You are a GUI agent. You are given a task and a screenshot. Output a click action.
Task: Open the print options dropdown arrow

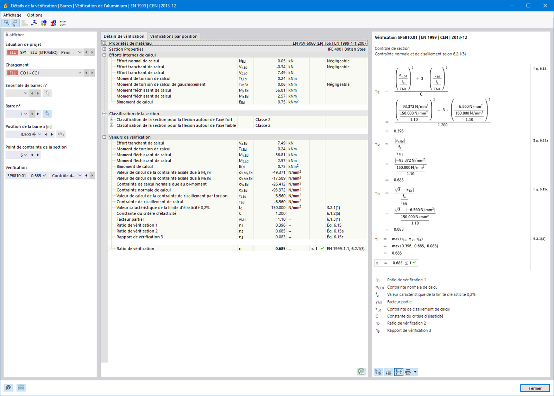[415, 372]
